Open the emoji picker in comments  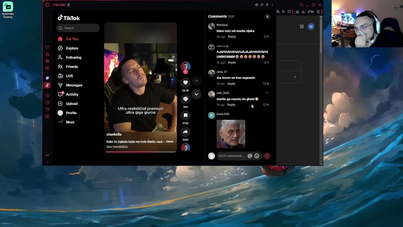tap(257, 156)
